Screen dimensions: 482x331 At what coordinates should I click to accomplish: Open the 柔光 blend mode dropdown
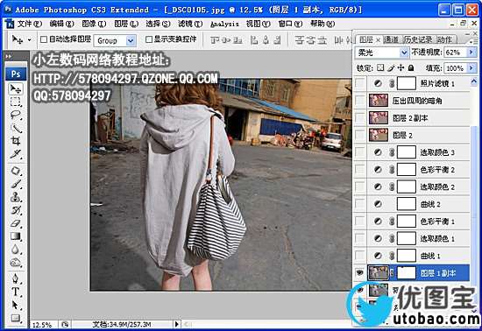click(382, 53)
